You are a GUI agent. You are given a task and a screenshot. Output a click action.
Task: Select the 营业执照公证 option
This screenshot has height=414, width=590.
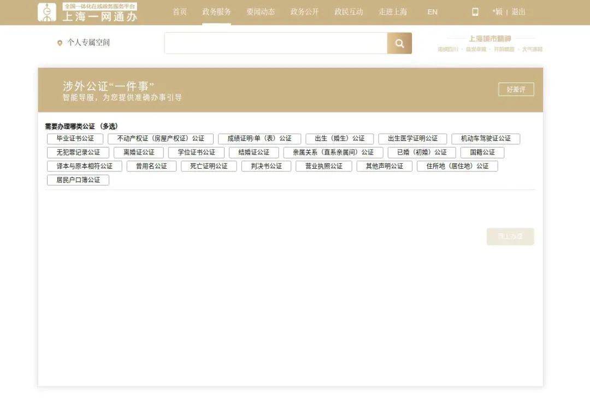click(324, 166)
